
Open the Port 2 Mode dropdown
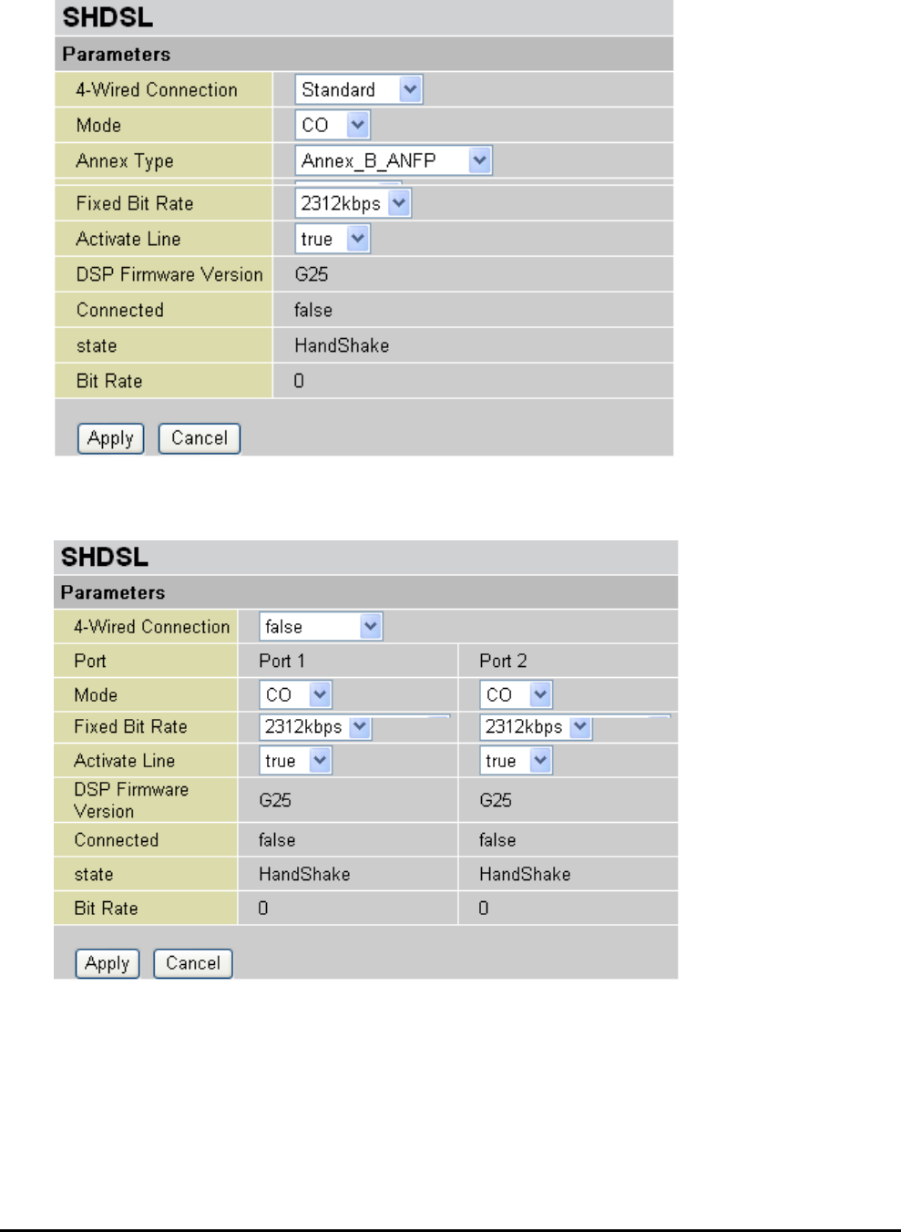tap(517, 694)
